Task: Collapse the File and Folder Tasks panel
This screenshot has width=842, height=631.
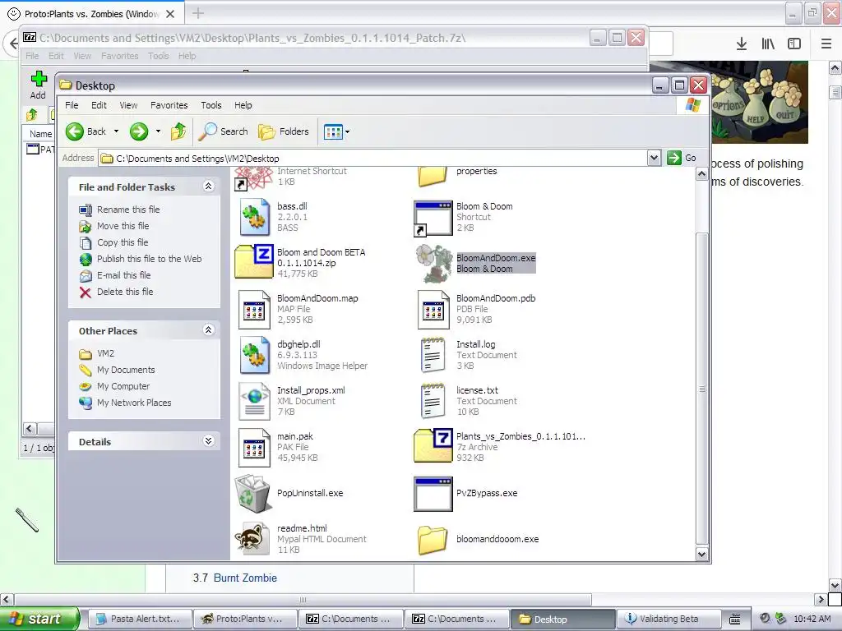Action: (x=208, y=187)
